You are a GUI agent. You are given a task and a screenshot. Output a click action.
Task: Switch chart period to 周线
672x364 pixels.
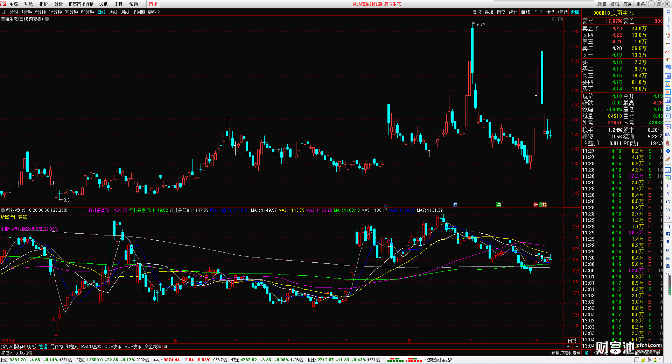(113, 12)
